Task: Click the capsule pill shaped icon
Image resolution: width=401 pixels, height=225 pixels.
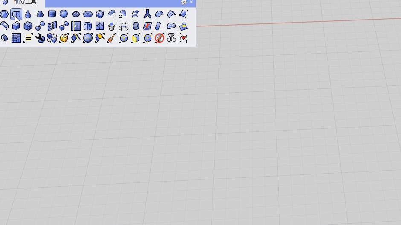Action: pyautogui.click(x=159, y=26)
